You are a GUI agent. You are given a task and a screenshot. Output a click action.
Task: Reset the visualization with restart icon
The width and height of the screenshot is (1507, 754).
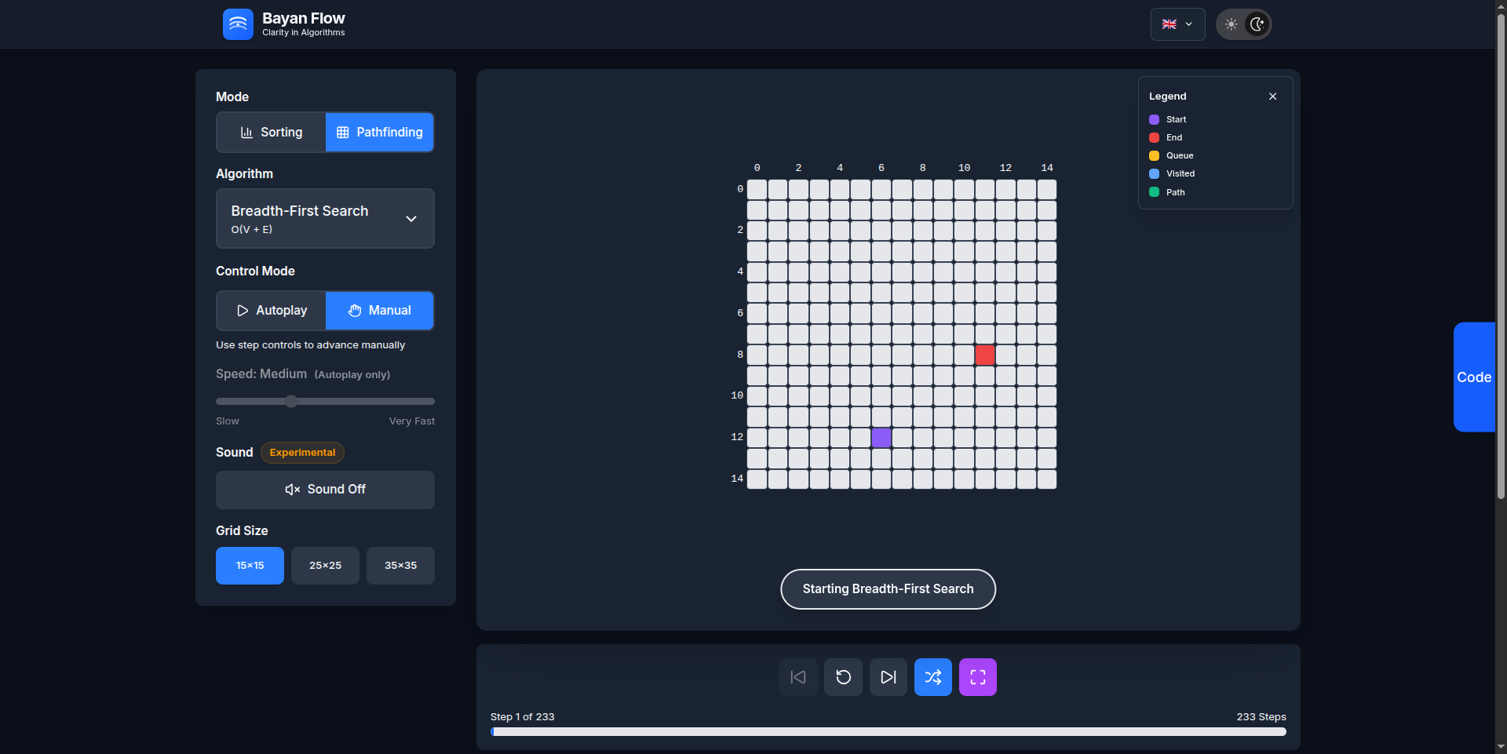(x=843, y=677)
